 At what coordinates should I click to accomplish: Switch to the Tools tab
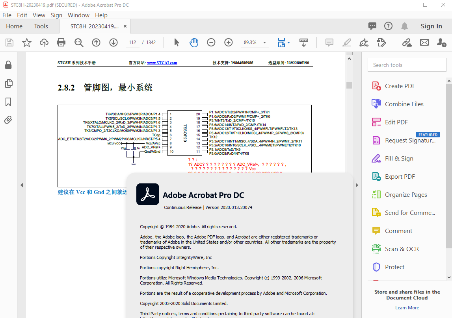41,26
